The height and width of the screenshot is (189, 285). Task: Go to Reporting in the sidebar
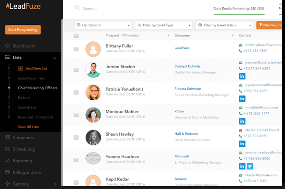coord(23,161)
